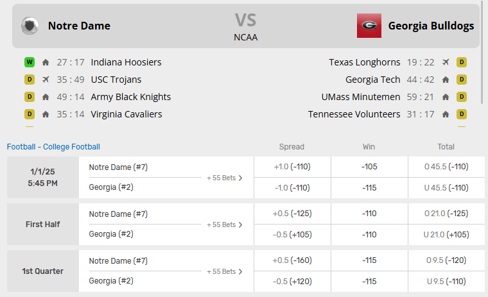Click yellow D badge for Virginia Cavaliers game
The image size is (488, 297).
[30, 114]
